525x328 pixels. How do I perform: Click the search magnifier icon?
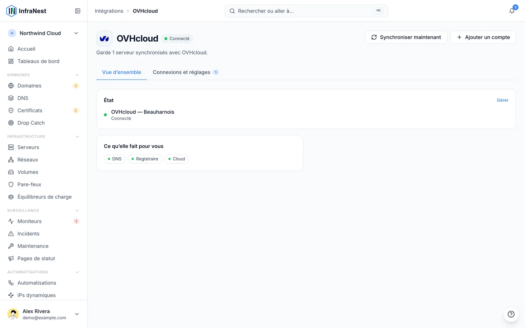click(x=232, y=11)
